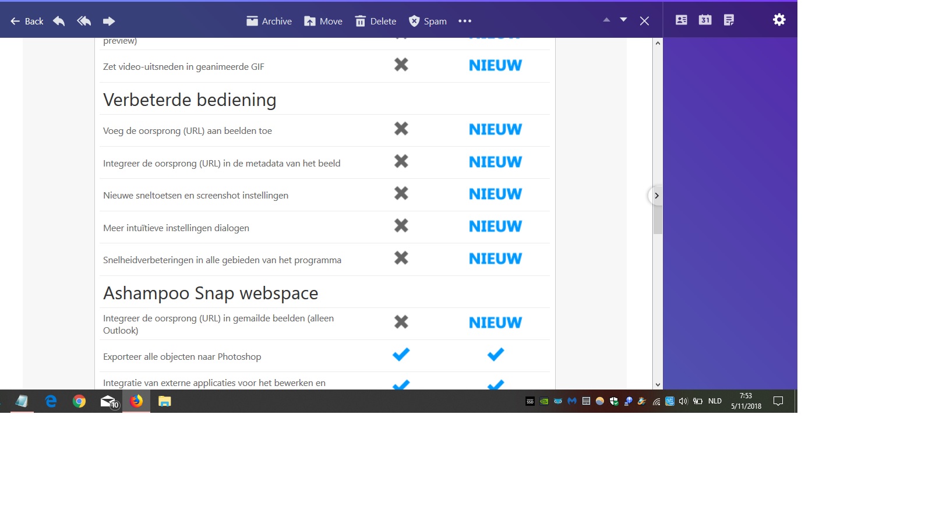
Task: Go Back to the inbox
Action: click(x=27, y=21)
